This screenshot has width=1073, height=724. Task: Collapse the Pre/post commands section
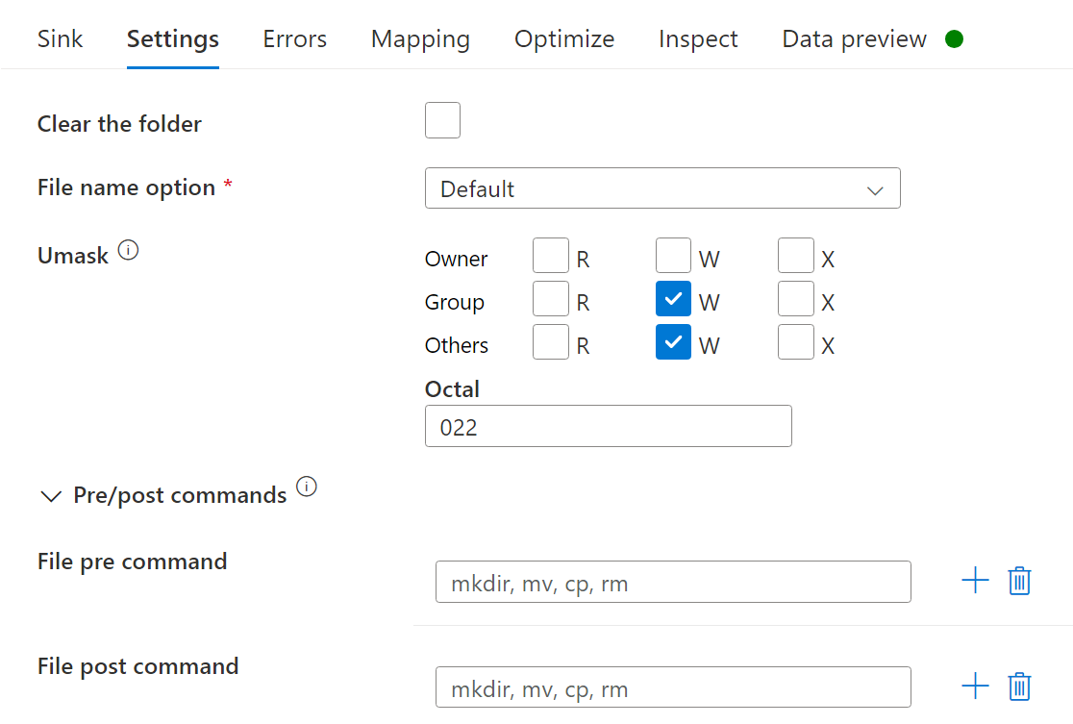(x=50, y=496)
